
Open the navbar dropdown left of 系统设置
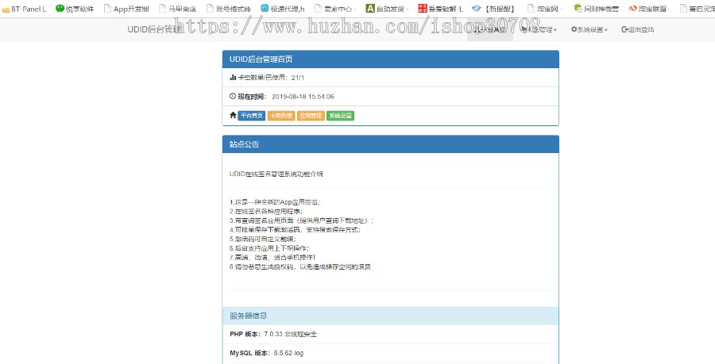[x=539, y=29]
